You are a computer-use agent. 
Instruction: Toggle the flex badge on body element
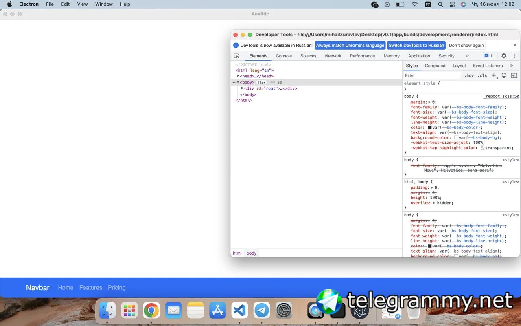point(262,82)
